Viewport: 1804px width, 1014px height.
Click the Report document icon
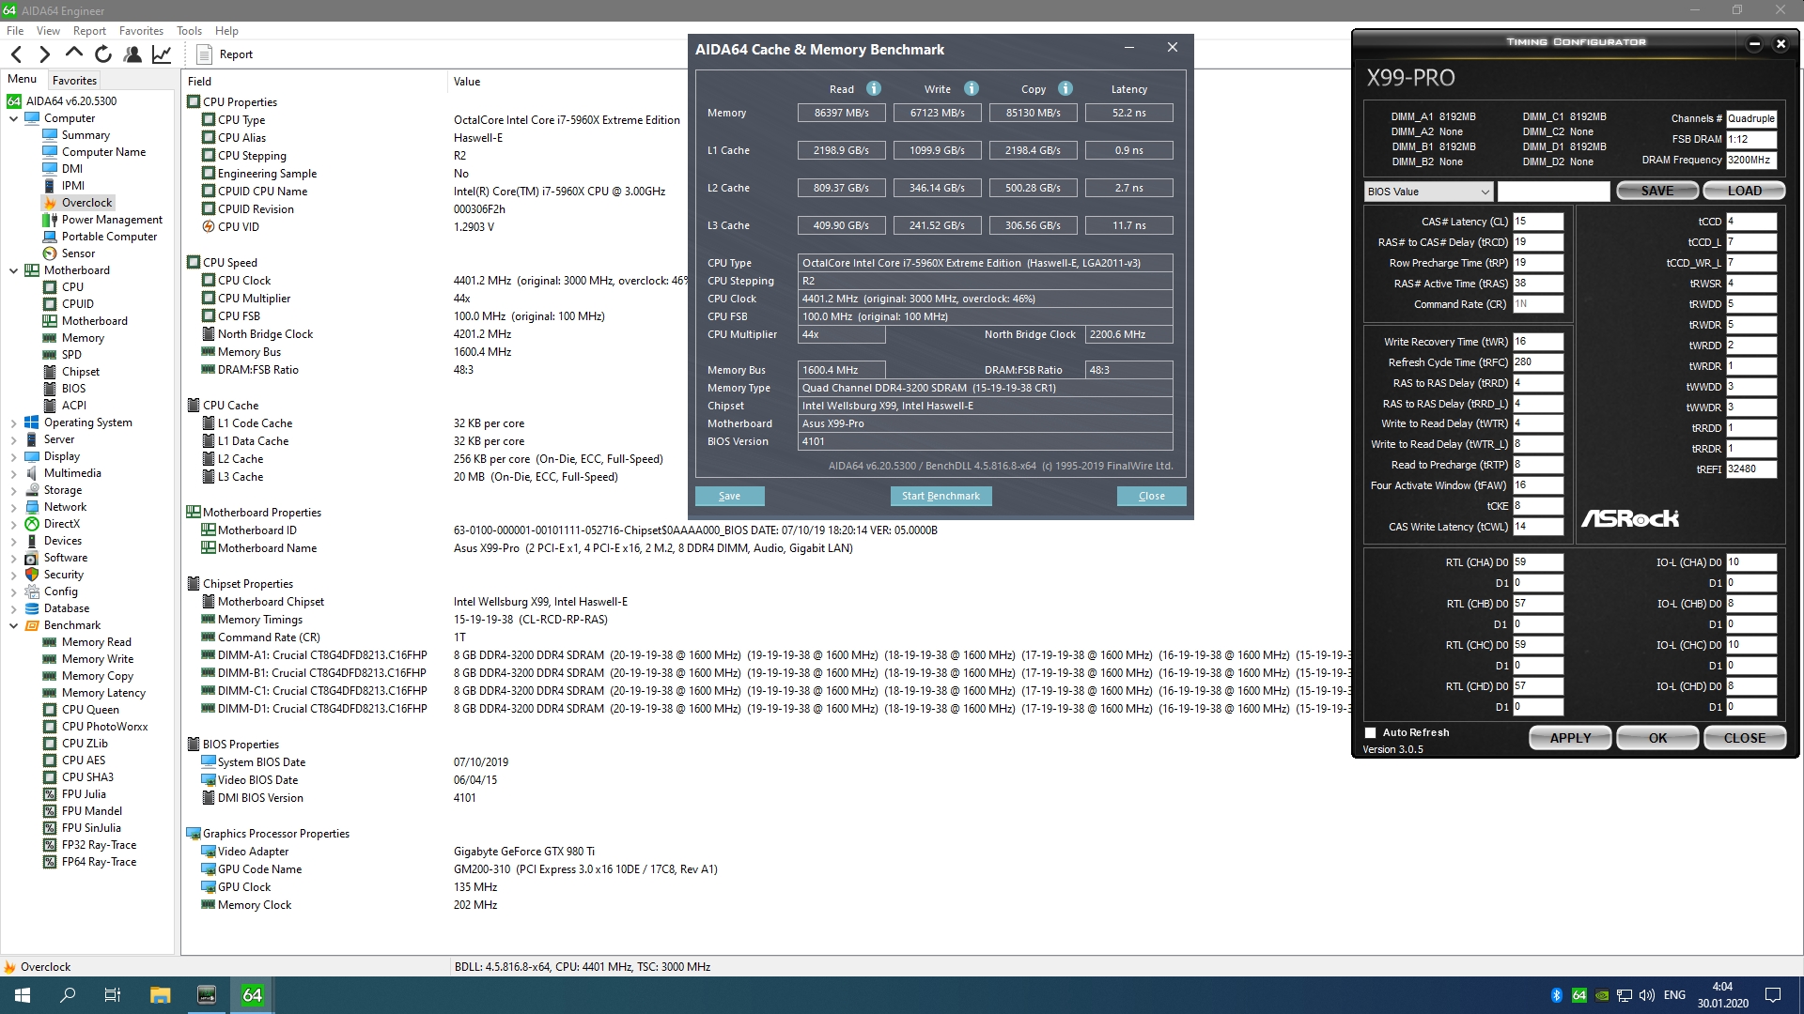(x=204, y=54)
